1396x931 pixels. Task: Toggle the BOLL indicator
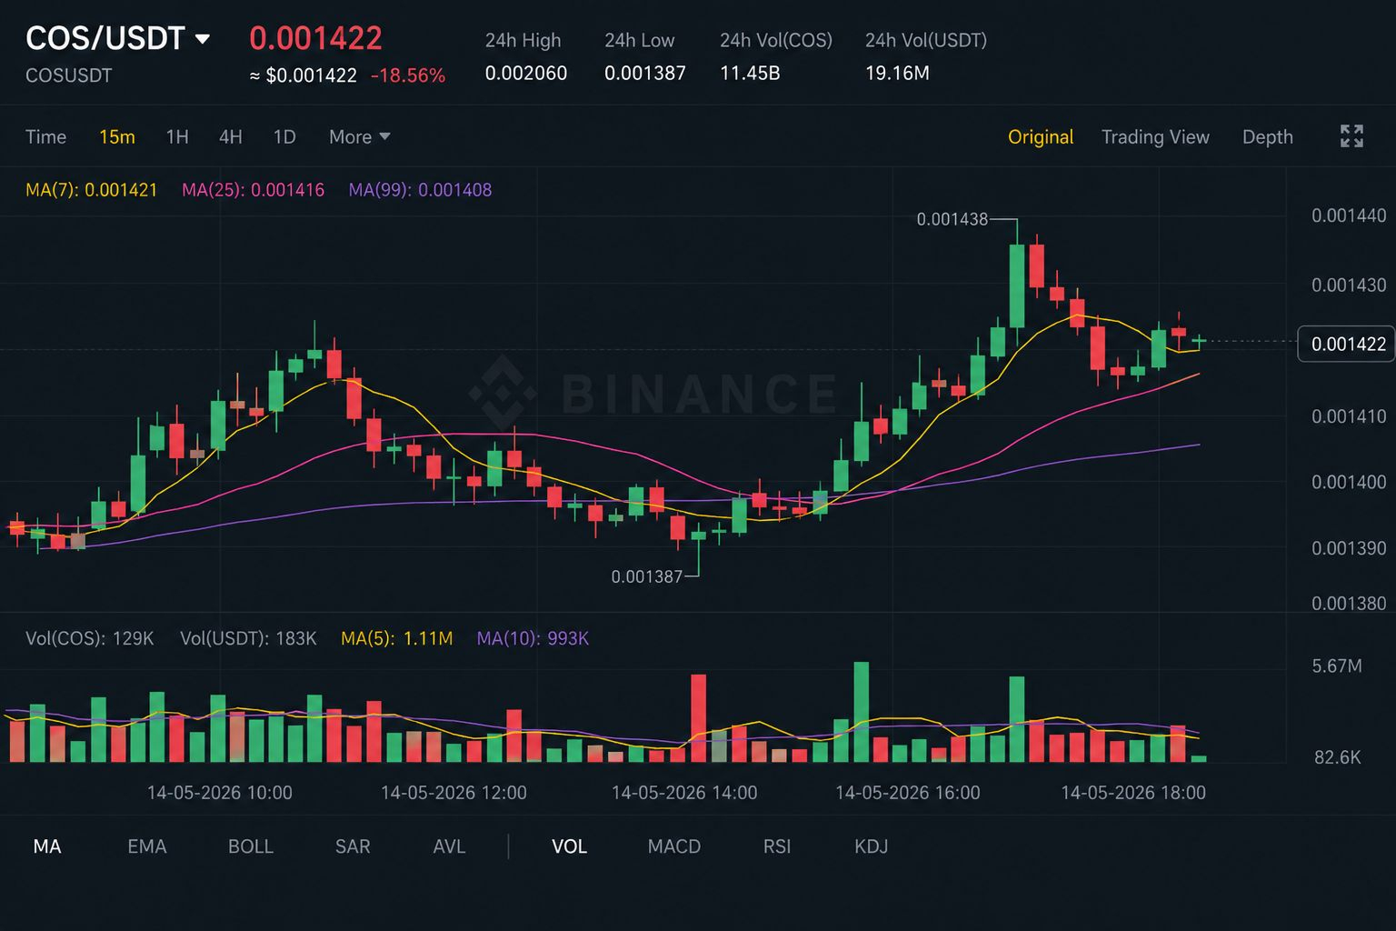pos(251,846)
